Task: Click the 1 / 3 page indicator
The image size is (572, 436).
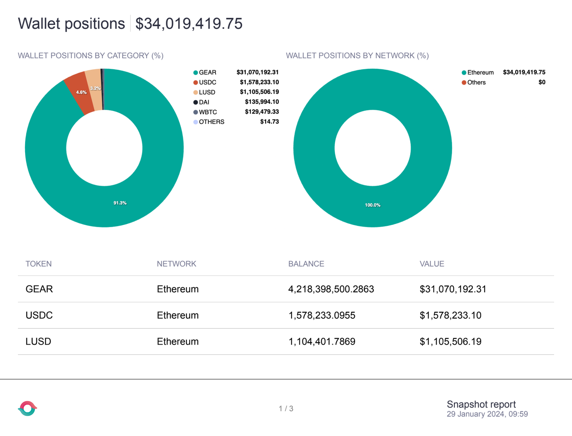Action: [286, 409]
